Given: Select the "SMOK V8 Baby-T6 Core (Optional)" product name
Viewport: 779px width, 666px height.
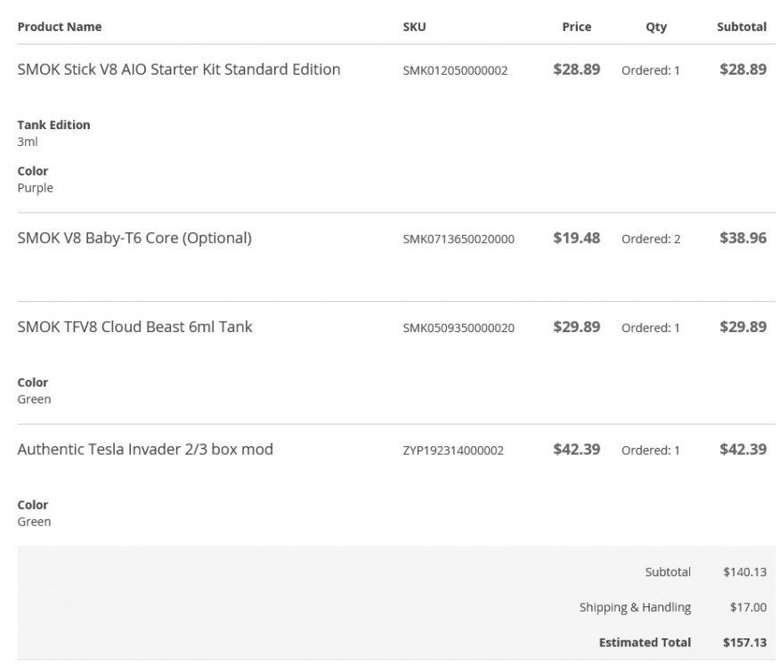Looking at the screenshot, I should (134, 238).
